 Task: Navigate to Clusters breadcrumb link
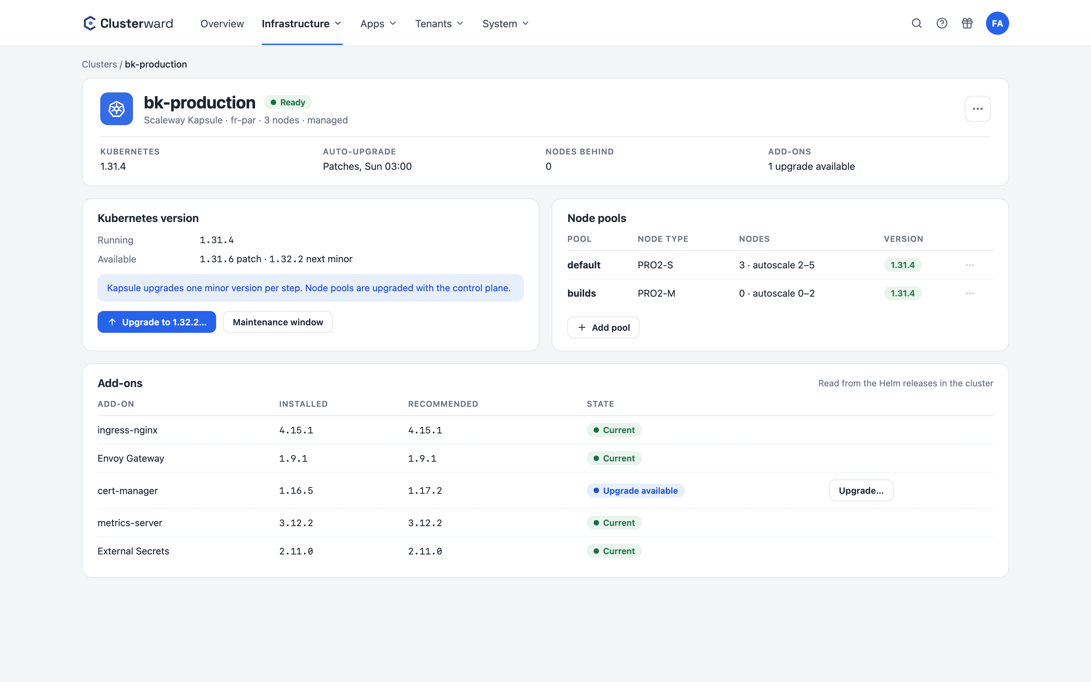99,64
